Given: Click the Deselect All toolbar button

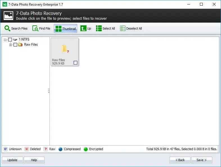Looking at the screenshot, I should [131, 28].
